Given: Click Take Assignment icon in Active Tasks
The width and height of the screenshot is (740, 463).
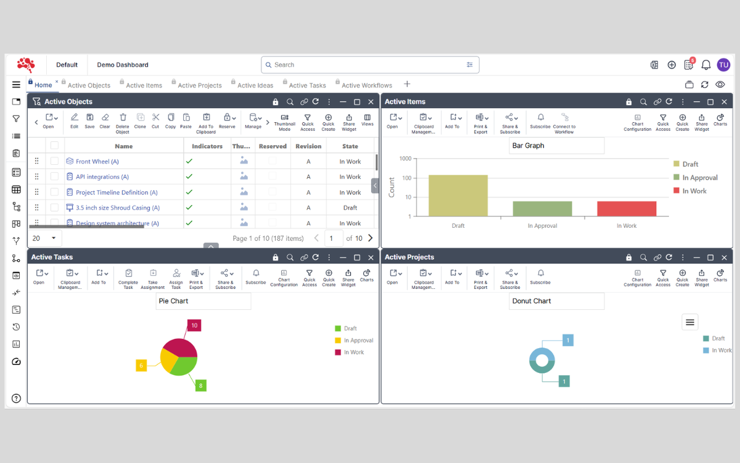Looking at the screenshot, I should [x=153, y=273].
